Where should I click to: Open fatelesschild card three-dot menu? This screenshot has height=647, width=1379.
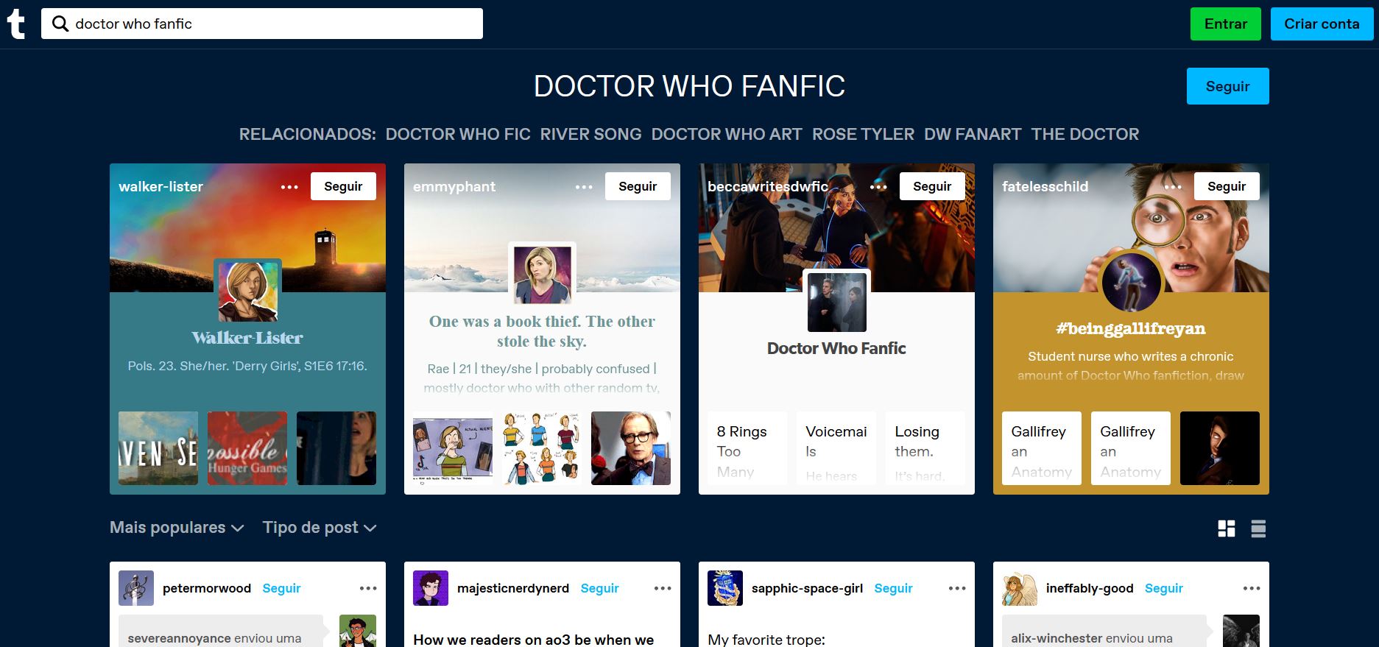[x=1173, y=187]
